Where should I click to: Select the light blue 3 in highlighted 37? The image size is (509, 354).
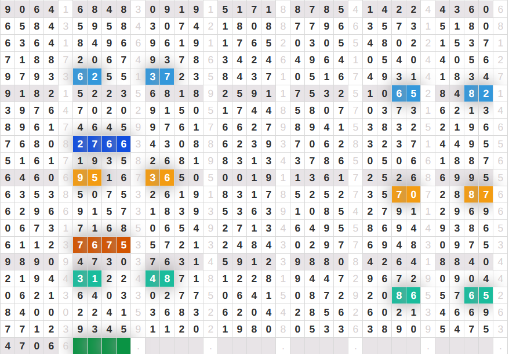pos(152,77)
